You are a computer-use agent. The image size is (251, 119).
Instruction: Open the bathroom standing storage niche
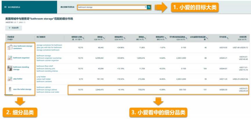click(21, 68)
